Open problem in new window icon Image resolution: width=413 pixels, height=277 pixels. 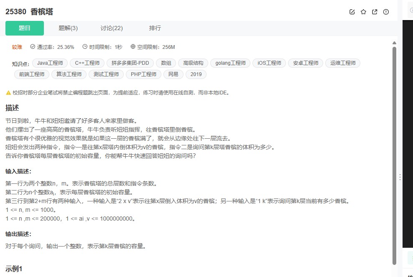pos(375,12)
